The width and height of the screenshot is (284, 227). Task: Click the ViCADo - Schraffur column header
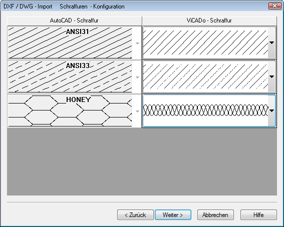pyautogui.click(x=209, y=20)
